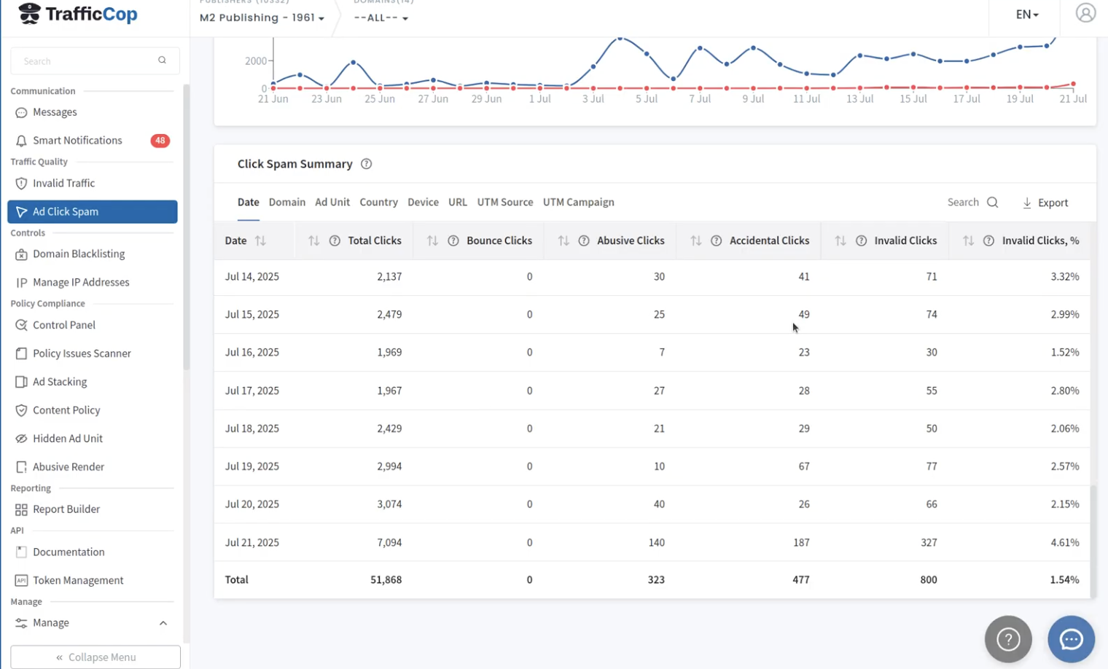Click the table's vertical scrollbar thumb
The width and height of the screenshot is (1108, 669).
[x=1093, y=541]
